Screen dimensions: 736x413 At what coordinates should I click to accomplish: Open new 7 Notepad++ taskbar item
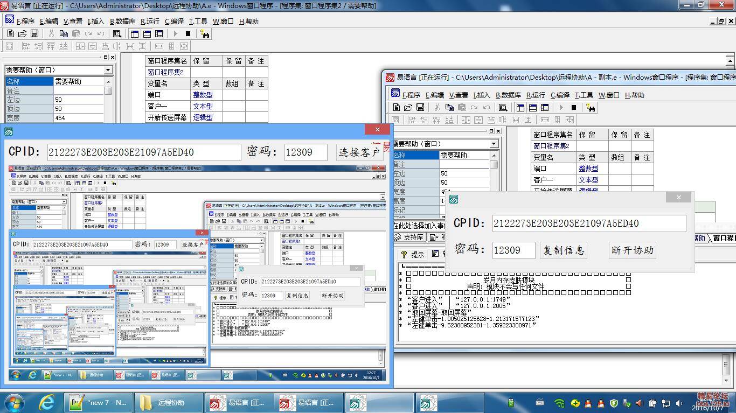tap(99, 402)
